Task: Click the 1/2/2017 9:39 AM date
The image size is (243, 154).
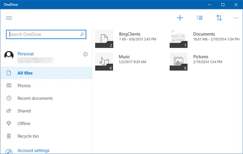Action: [x=132, y=62]
